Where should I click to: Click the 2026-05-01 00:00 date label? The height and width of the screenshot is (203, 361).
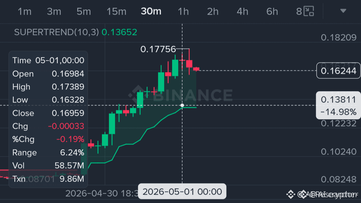(182, 192)
